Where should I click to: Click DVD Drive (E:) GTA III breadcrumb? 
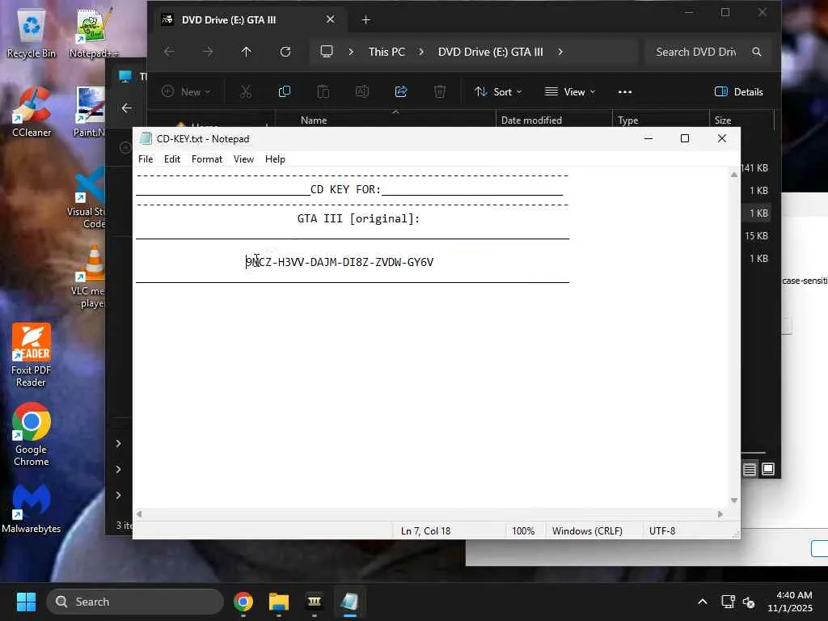point(491,52)
